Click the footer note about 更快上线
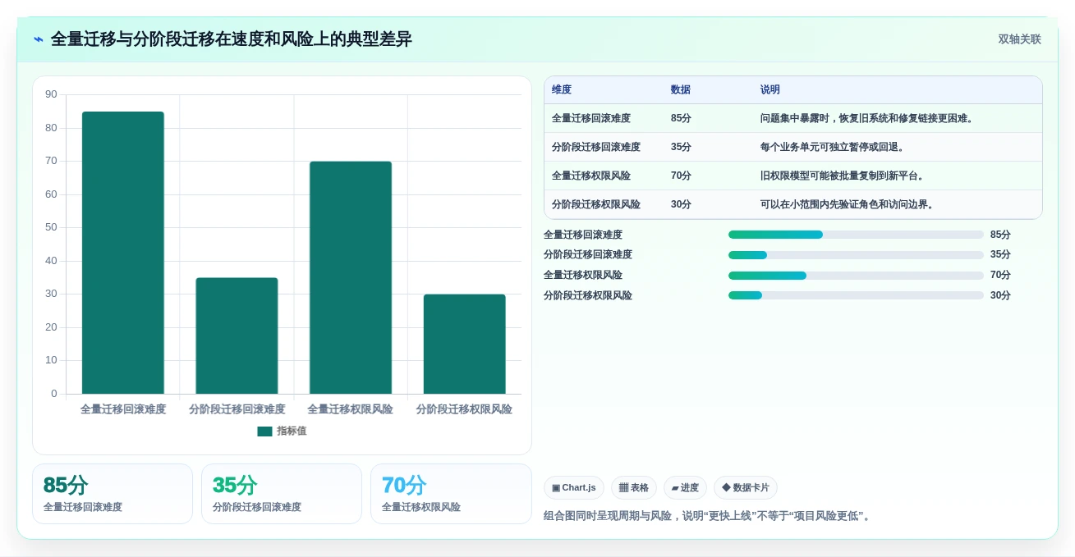1075x557 pixels. pos(707,516)
